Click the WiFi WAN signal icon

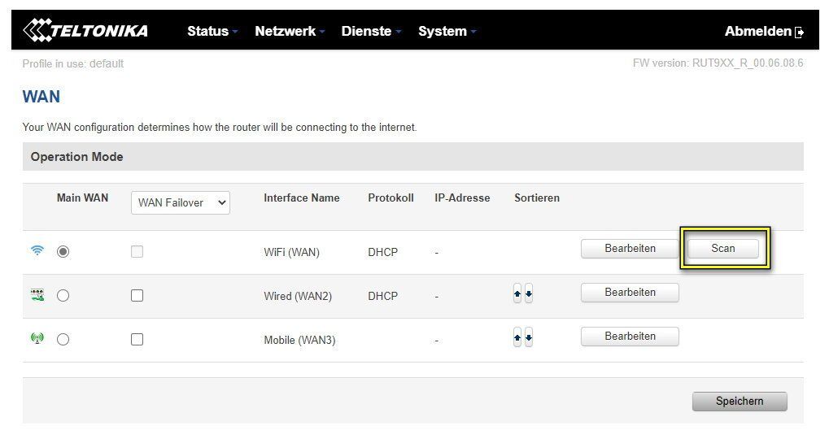[37, 251]
